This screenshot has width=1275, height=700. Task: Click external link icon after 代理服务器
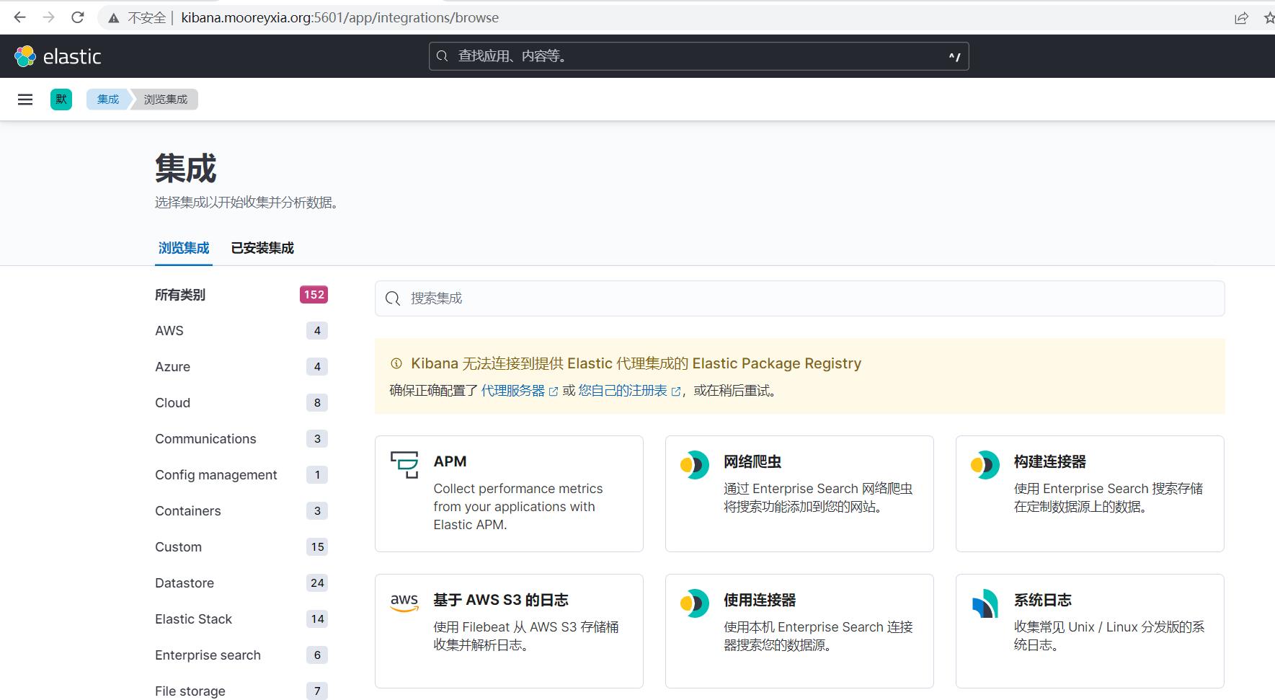[554, 391]
